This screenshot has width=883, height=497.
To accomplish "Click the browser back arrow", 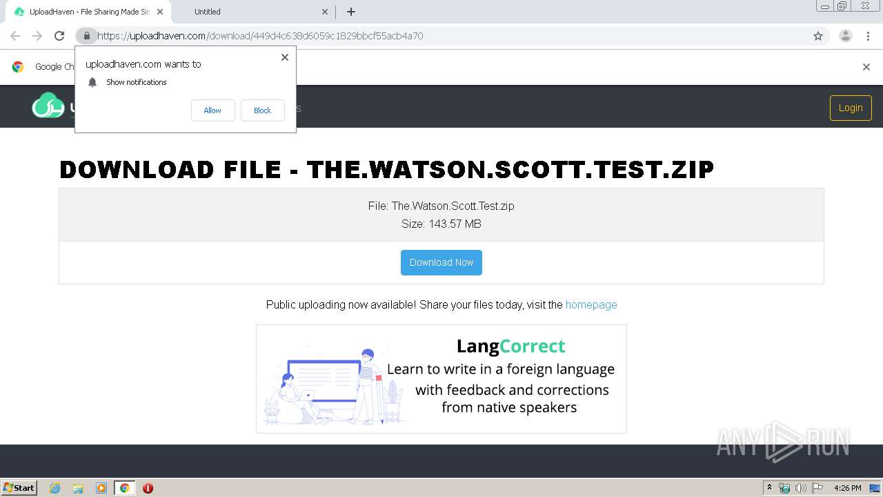I will [x=15, y=36].
